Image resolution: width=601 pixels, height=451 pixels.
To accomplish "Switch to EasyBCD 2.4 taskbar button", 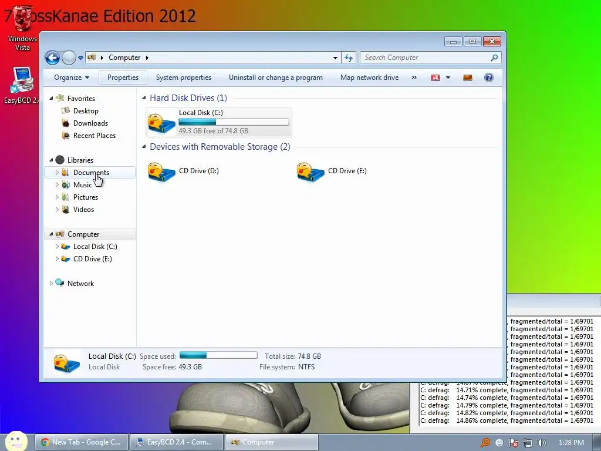I will coord(176,442).
